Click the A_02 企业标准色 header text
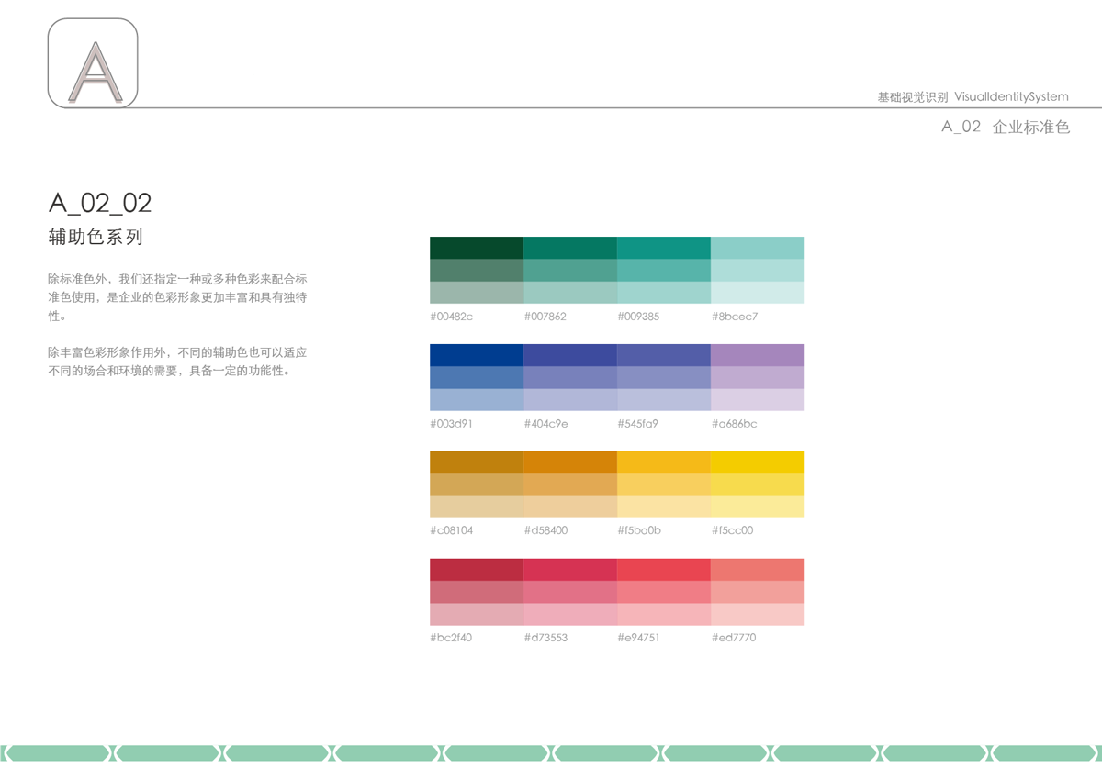This screenshot has height=779, width=1102. (1006, 128)
